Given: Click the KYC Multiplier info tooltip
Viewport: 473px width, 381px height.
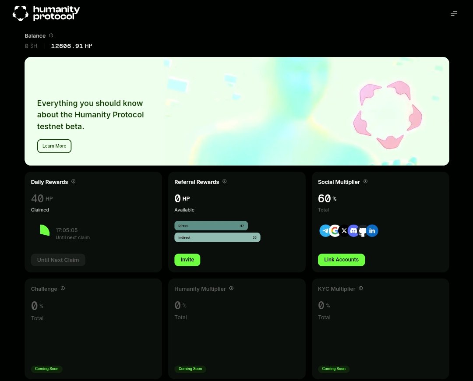Looking at the screenshot, I should [x=360, y=288].
